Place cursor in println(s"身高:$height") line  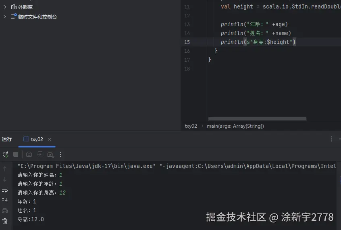pyautogui.click(x=258, y=42)
